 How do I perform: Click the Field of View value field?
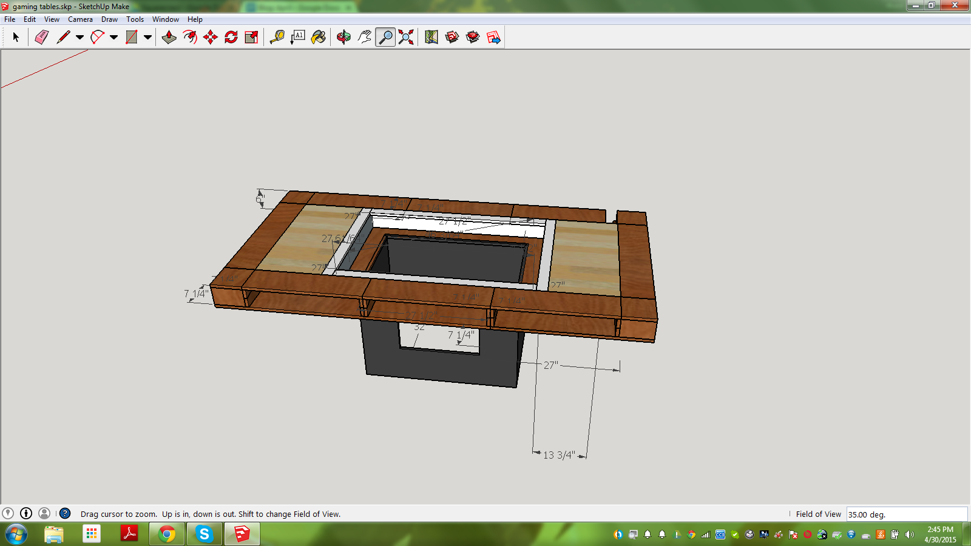point(906,514)
